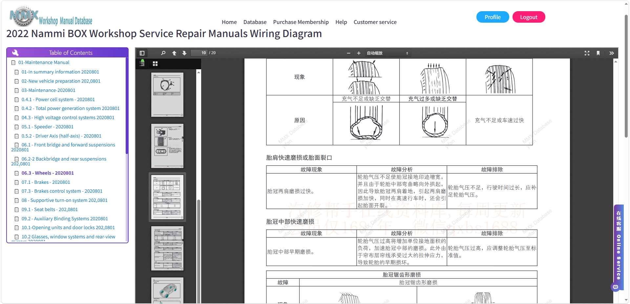Click the wrench icon in Table of Contents header
Screen dimensions: 630x304
point(15,53)
